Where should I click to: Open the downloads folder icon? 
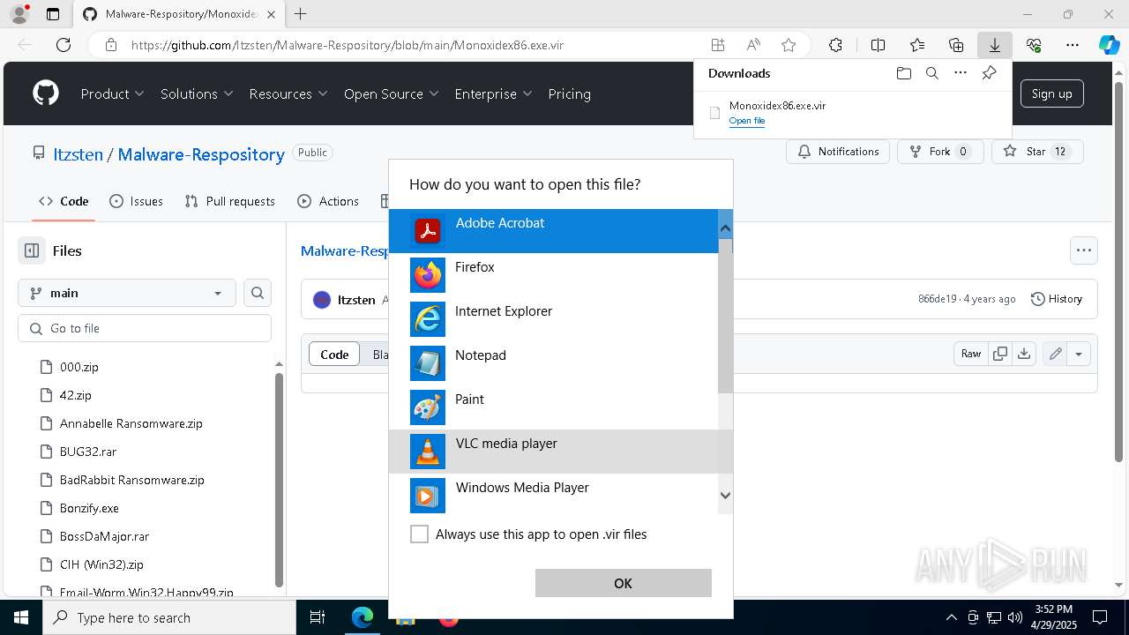pos(903,73)
